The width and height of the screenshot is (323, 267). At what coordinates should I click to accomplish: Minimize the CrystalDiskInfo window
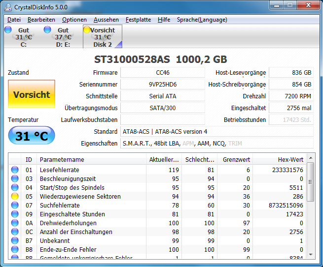point(277,5)
